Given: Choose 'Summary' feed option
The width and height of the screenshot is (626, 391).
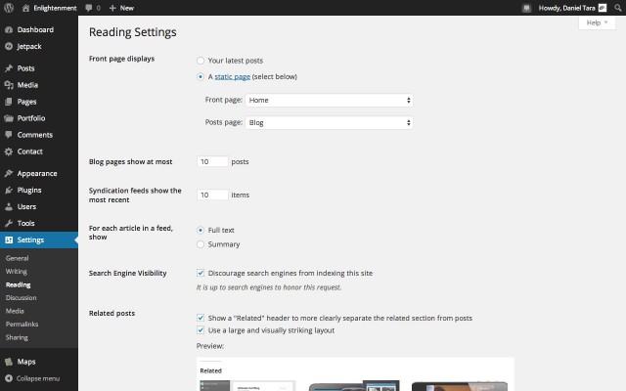Looking at the screenshot, I should tap(201, 244).
